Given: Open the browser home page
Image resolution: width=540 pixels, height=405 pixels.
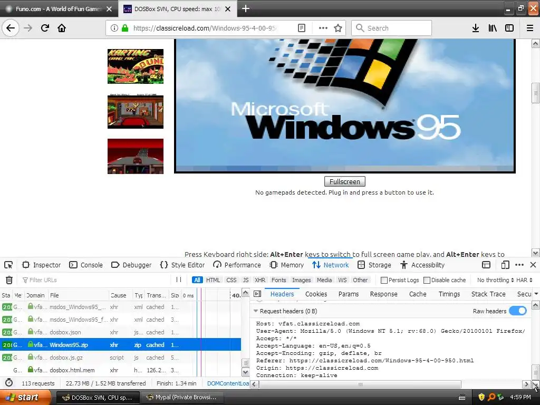Looking at the screenshot, I should (x=62, y=28).
